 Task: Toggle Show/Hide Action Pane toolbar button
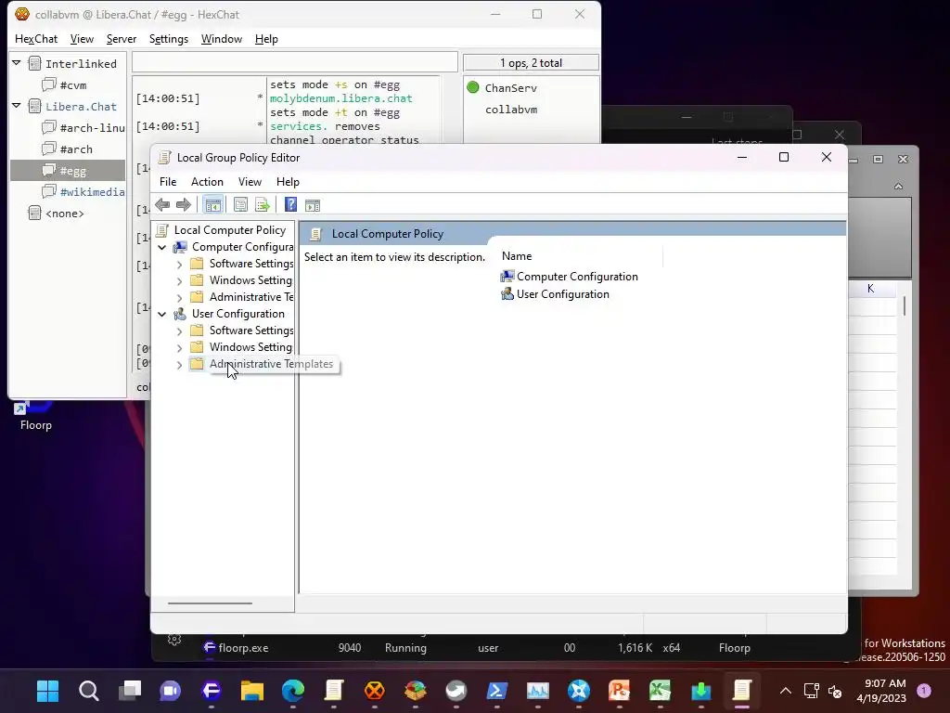(313, 205)
